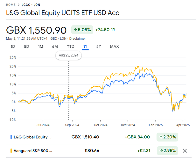Select the 5D time range tab
Image resolution: width=196 pixels, height=159 pixels.
click(26, 47)
